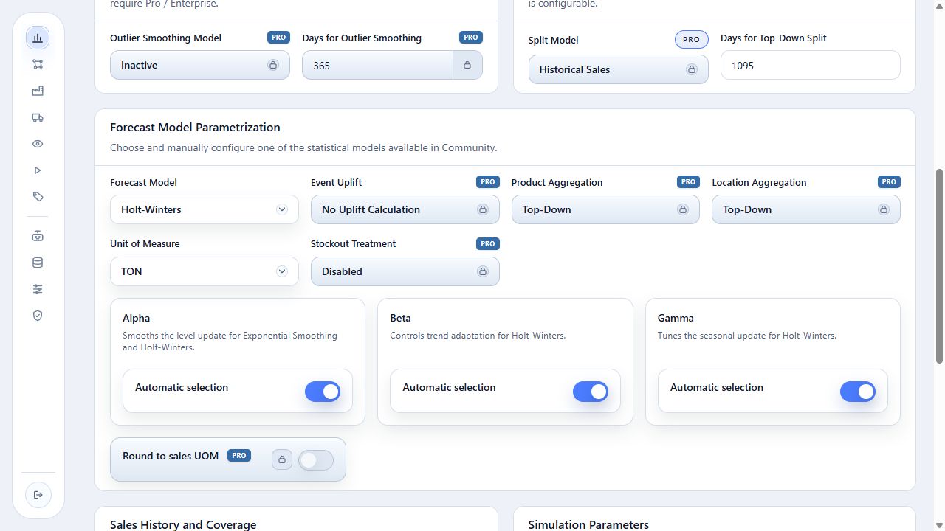Open the Event Uplift No Uplift Calculation dropdown
Viewport: 945px width, 531px height.
point(405,209)
